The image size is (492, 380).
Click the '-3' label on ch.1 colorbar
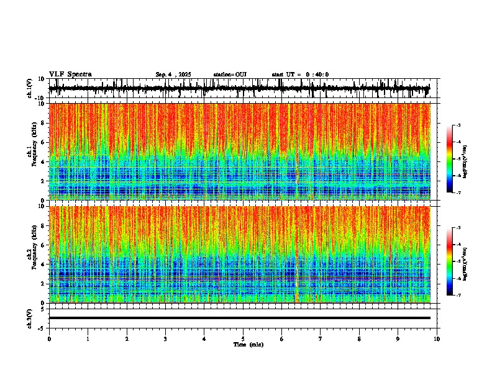(458, 125)
